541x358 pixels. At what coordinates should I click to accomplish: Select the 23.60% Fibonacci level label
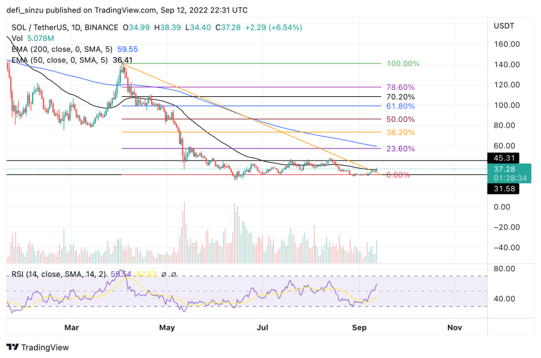pos(401,148)
